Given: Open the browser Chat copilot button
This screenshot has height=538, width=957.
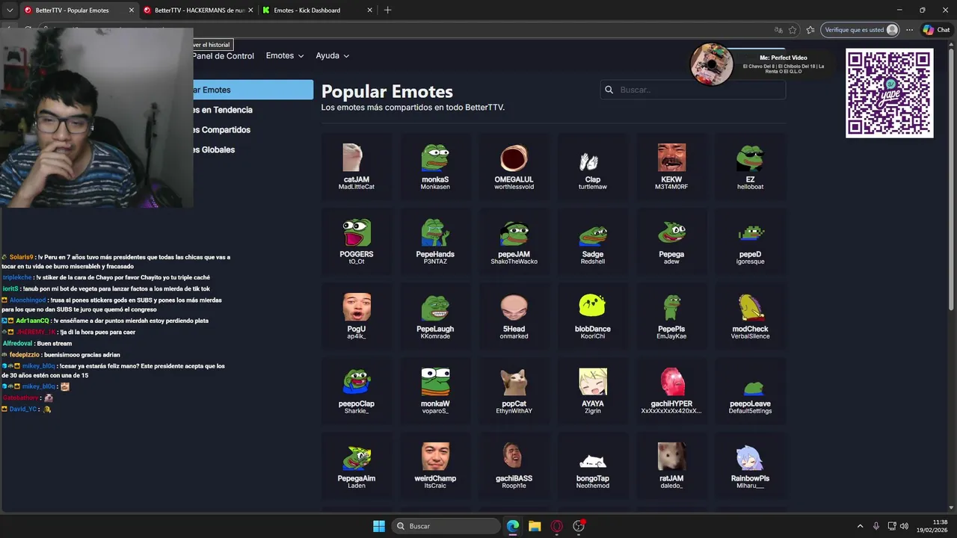Looking at the screenshot, I should pos(936,30).
